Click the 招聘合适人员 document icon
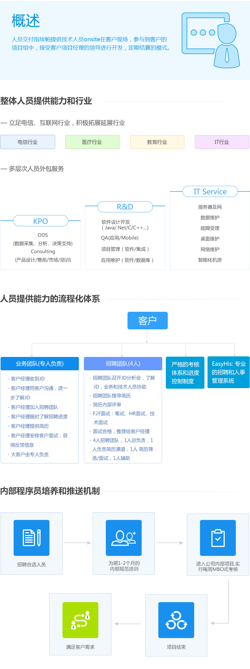The height and width of the screenshot is (669, 250). [x=31, y=537]
